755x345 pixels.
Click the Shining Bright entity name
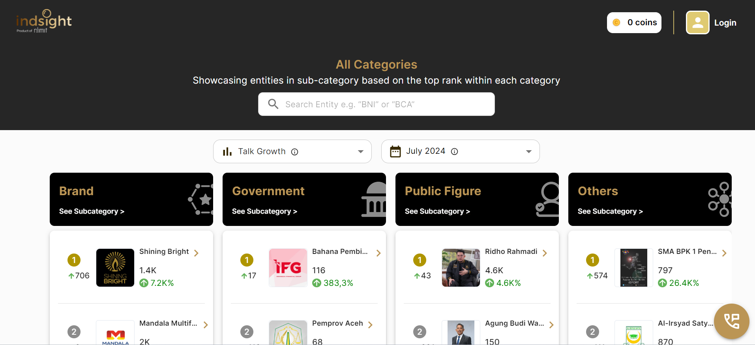(164, 252)
